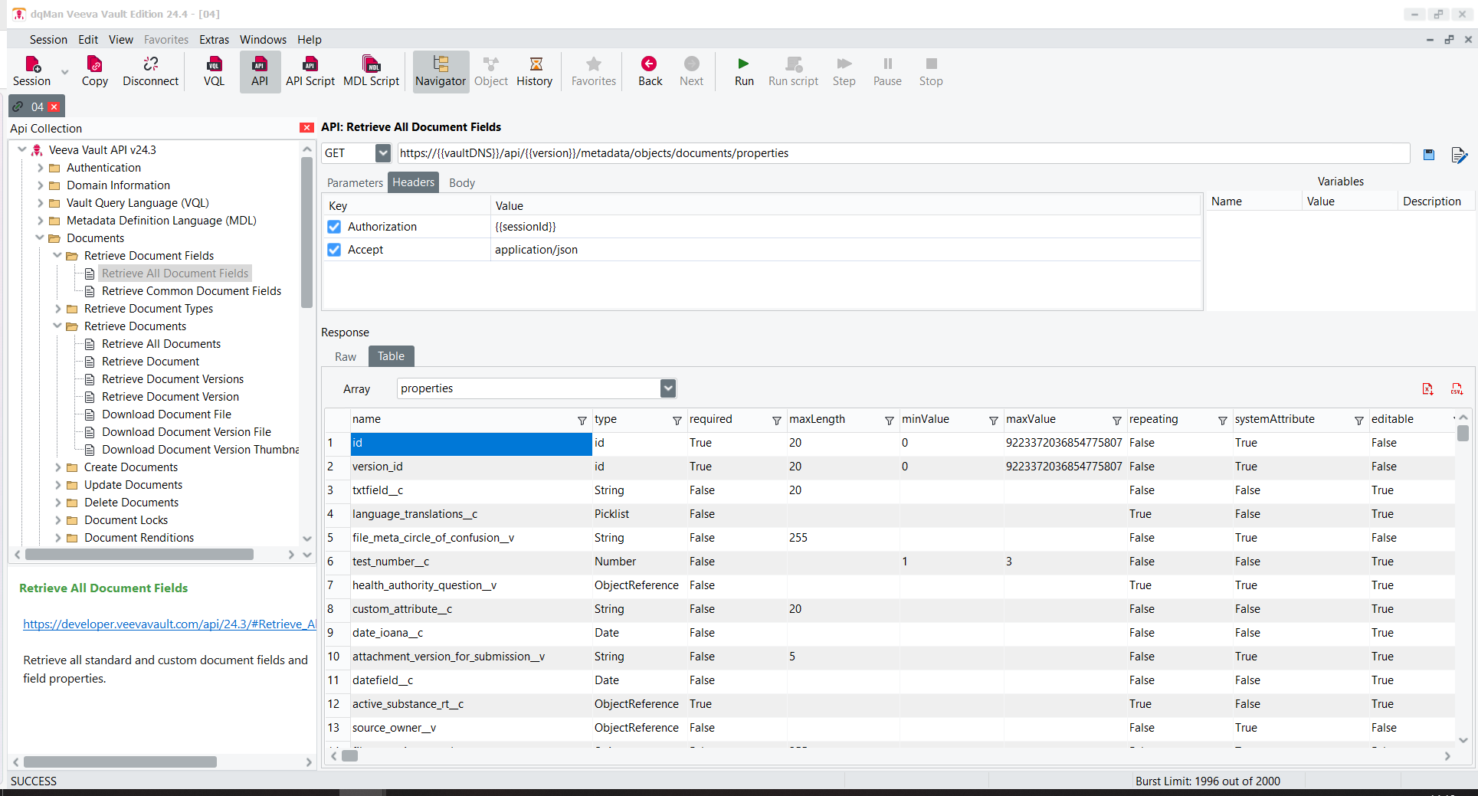Uncheck the Authorization header checkbox
Image resolution: width=1478 pixels, height=796 pixels.
(x=334, y=227)
